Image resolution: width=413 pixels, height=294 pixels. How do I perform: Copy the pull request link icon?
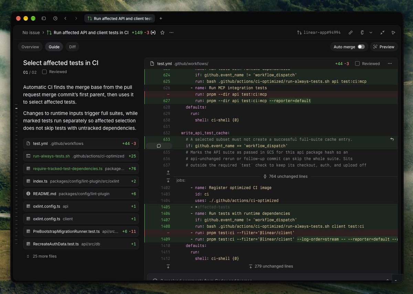click(351, 32)
